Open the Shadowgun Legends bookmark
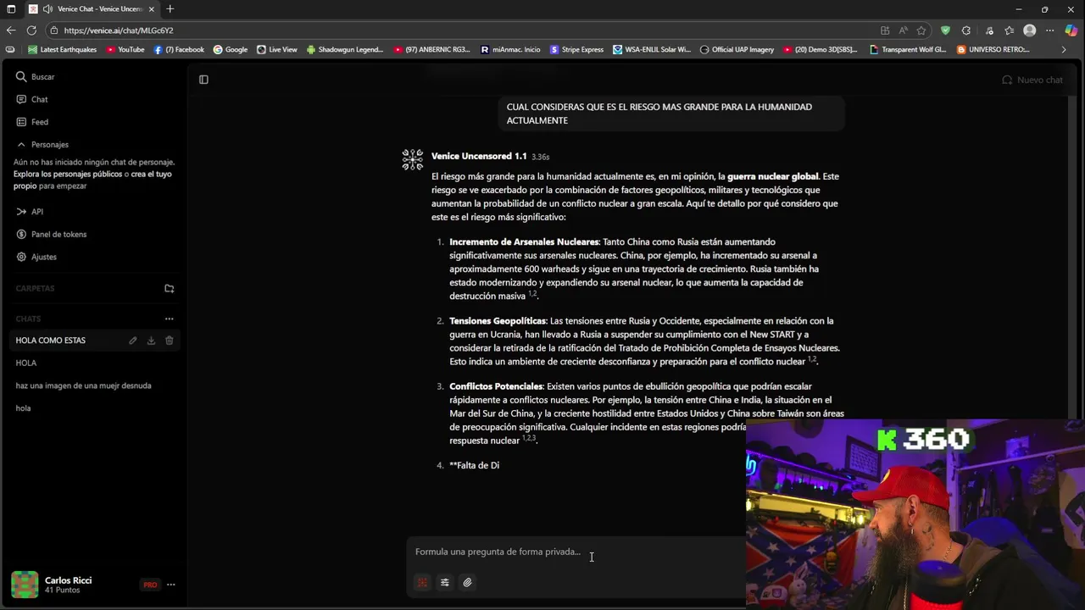The image size is (1085, 610). coord(345,50)
